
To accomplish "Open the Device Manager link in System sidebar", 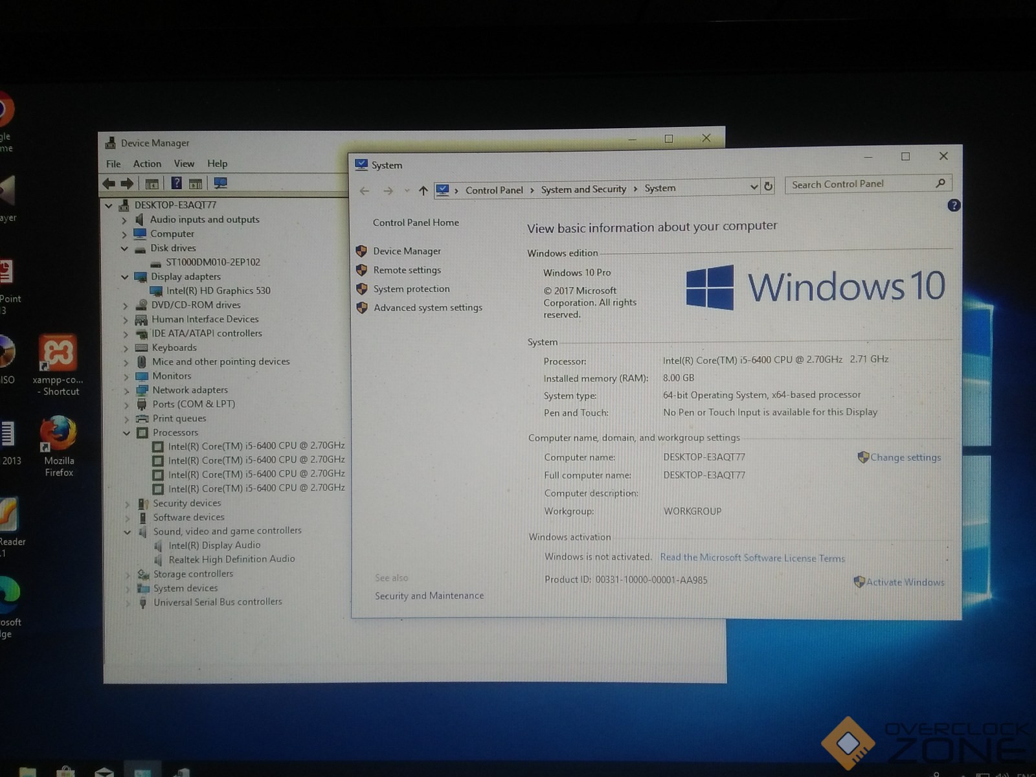I will [407, 251].
